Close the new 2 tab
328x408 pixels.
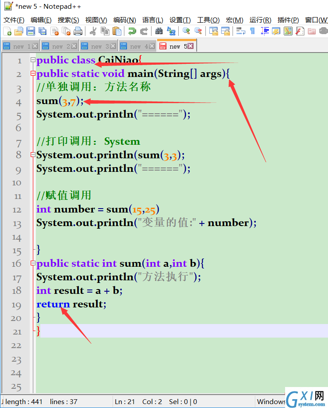74,46
